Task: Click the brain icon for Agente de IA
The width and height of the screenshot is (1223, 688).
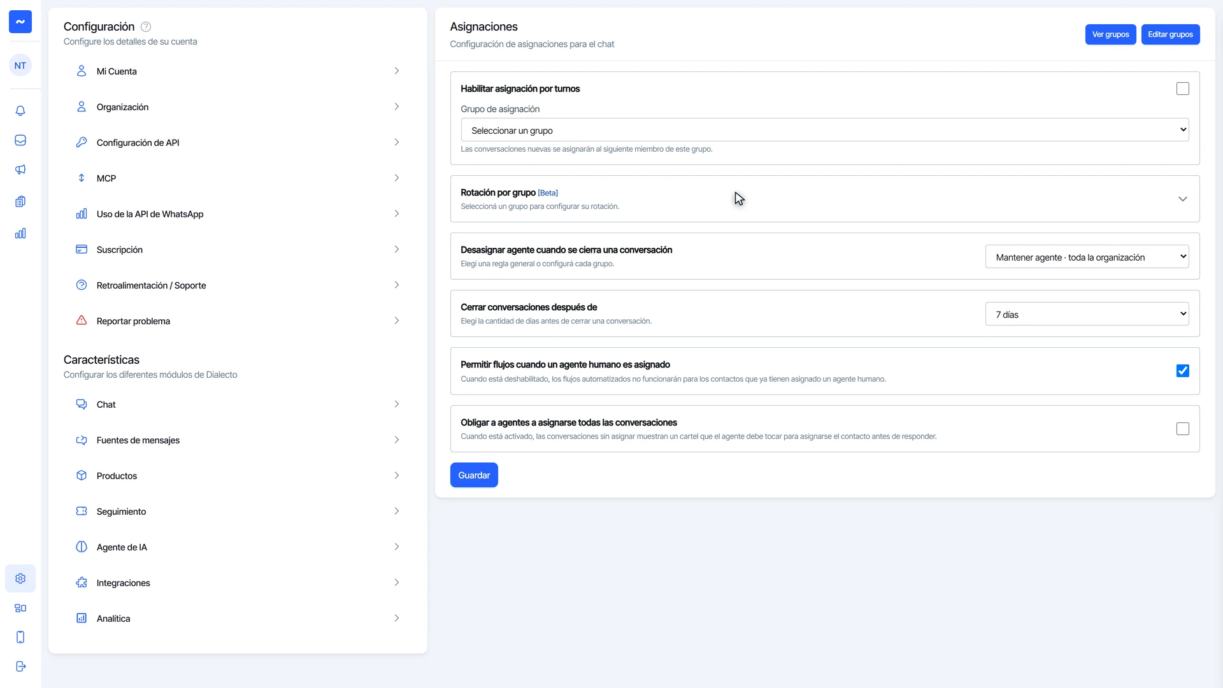Action: [82, 547]
